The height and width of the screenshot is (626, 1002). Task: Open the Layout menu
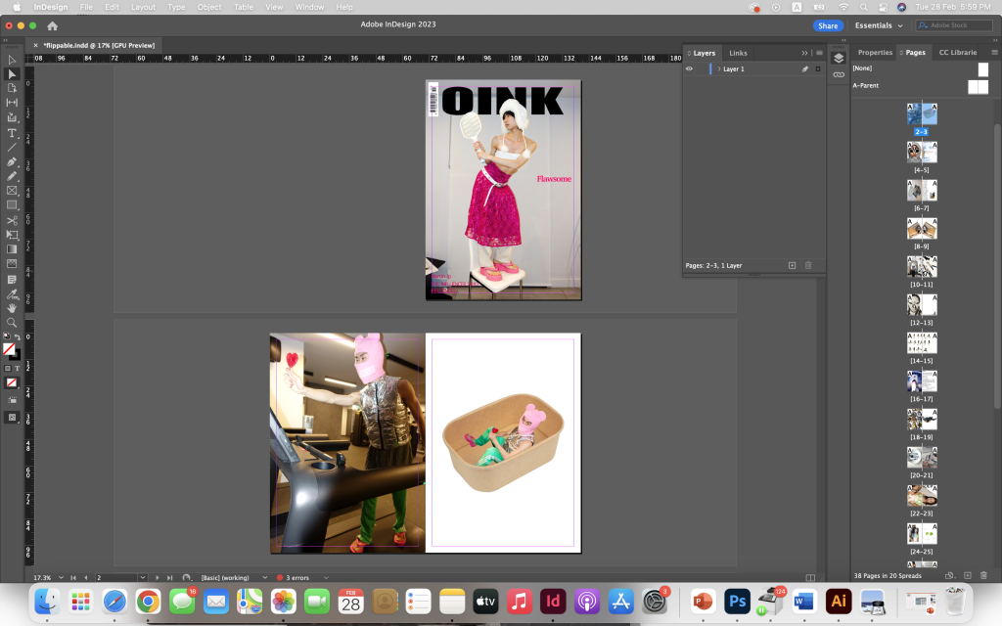click(143, 7)
